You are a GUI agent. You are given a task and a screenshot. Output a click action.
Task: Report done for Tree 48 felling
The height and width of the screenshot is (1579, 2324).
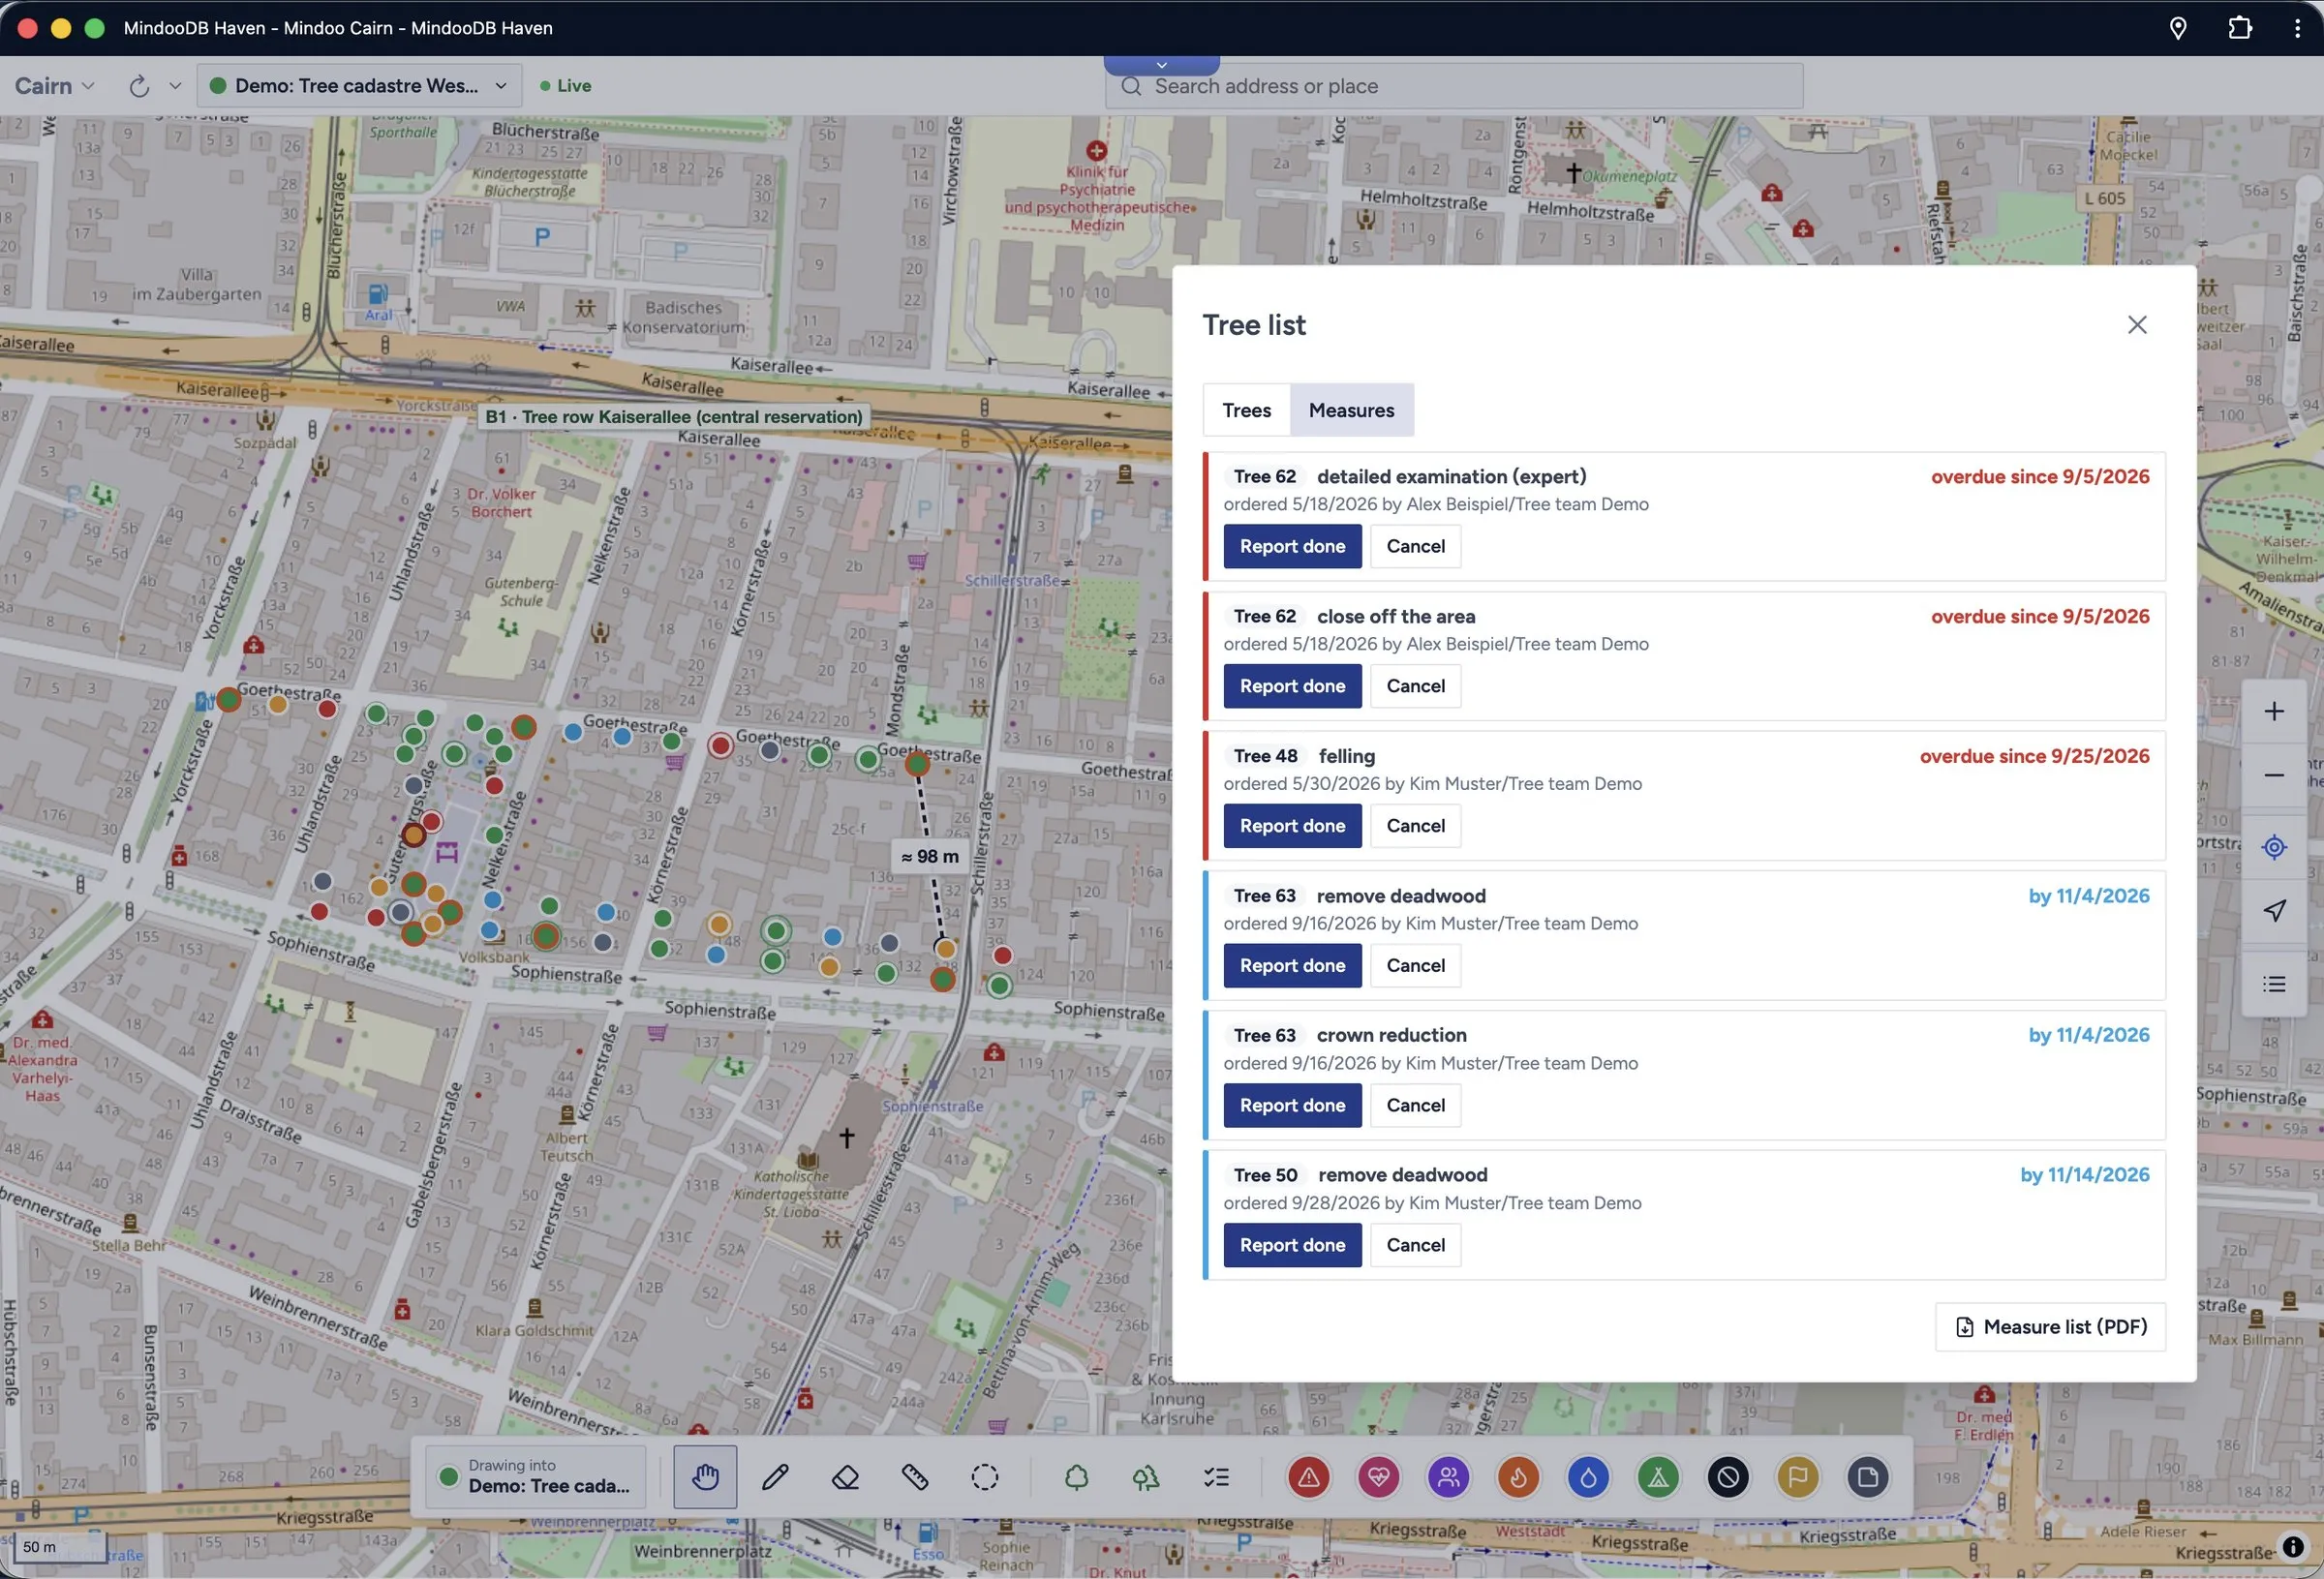coord(1292,826)
